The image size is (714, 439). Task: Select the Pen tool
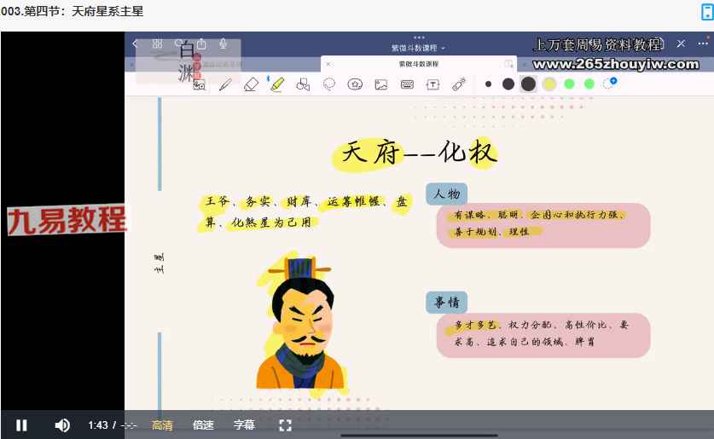(225, 84)
